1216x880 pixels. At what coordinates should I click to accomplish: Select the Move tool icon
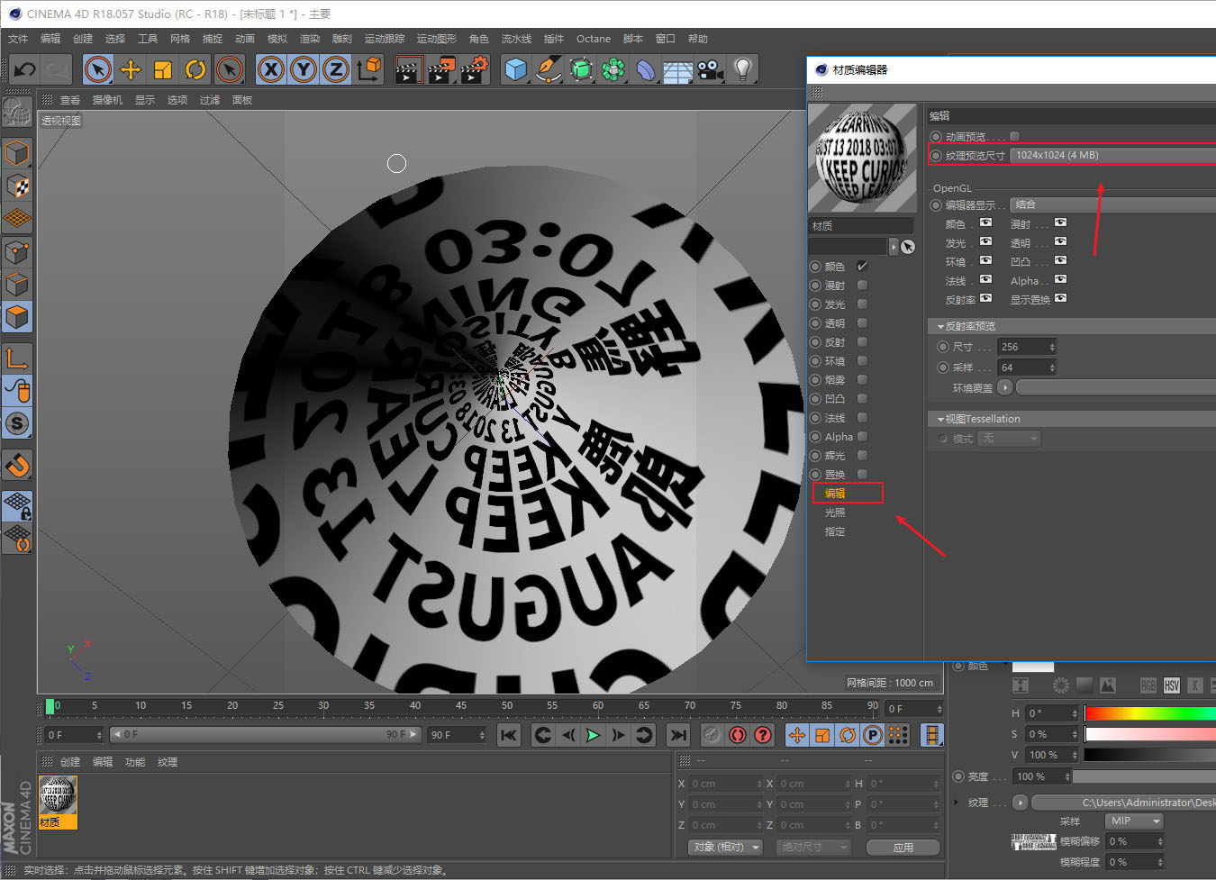pyautogui.click(x=131, y=69)
